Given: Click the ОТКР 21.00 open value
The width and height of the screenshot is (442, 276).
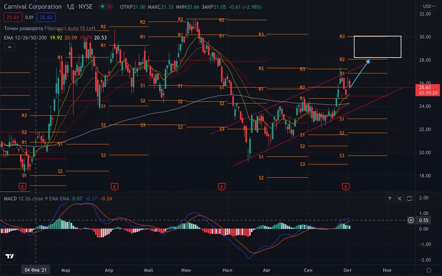Looking at the screenshot, I should (x=133, y=7).
